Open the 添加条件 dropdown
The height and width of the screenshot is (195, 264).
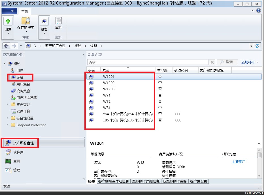(250, 63)
